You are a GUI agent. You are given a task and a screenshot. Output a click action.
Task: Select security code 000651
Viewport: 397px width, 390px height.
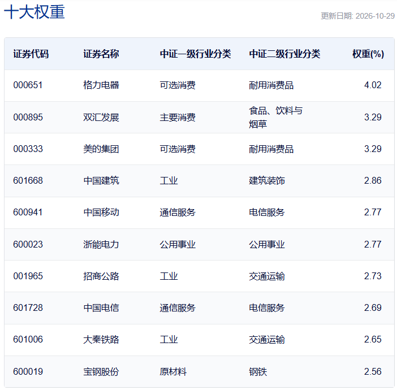(x=28, y=85)
